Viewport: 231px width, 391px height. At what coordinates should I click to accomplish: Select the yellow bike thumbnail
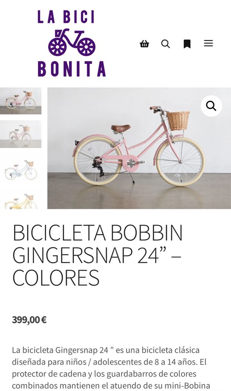click(x=21, y=201)
